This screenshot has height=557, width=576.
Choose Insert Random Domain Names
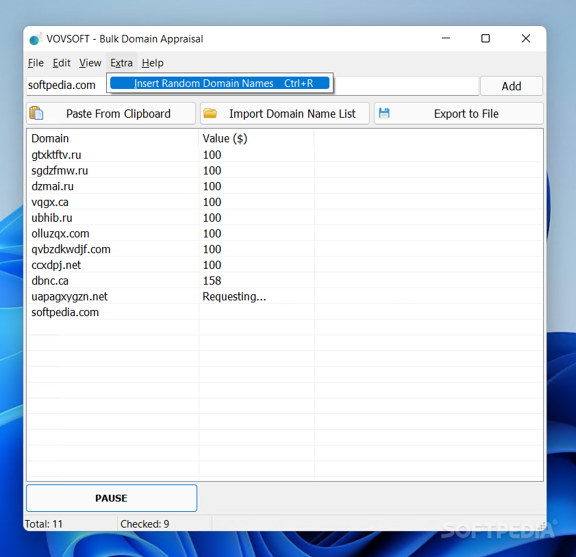[x=220, y=83]
